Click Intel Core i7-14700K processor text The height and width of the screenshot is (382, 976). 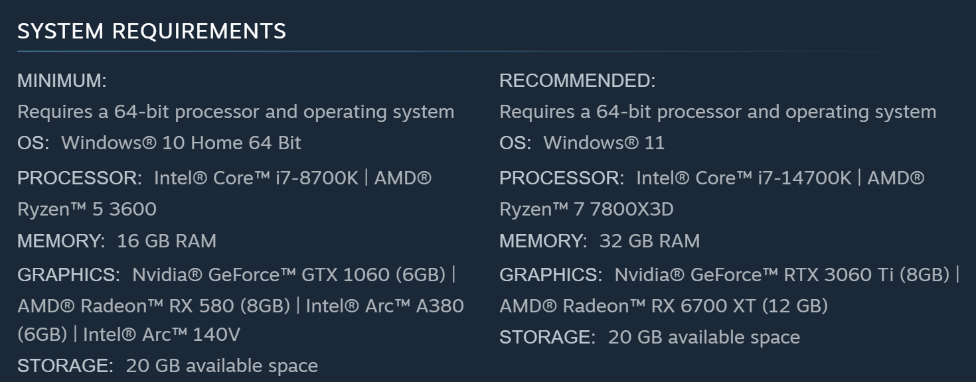[x=743, y=178]
